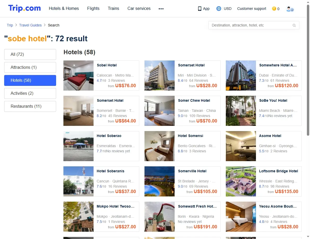Open SoBe You! Hotel photo

tap(241, 111)
